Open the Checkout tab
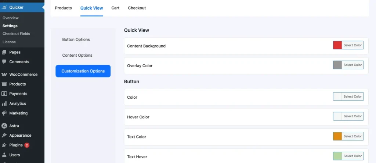The height and width of the screenshot is (163, 376). [x=137, y=8]
